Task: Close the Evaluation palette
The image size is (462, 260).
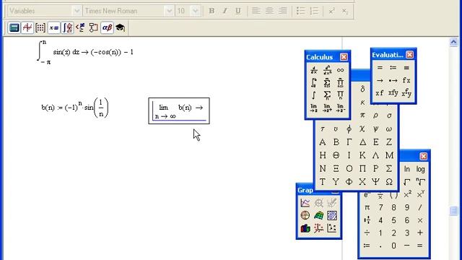Action: point(409,55)
